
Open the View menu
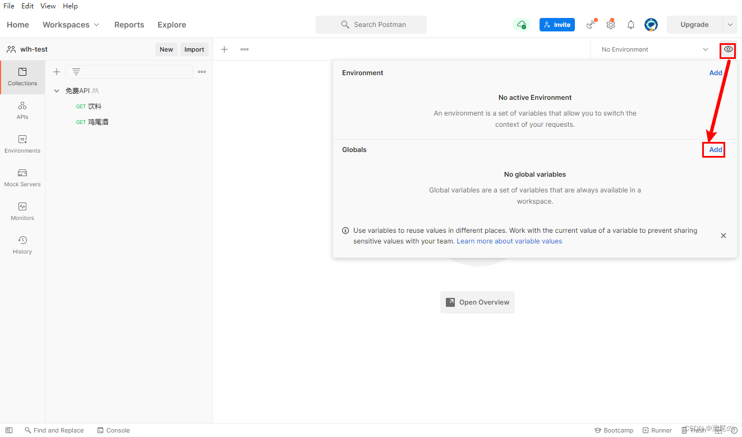pos(48,6)
